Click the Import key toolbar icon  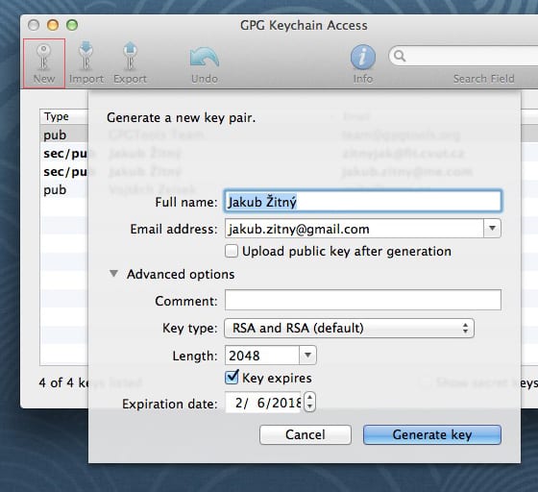click(86, 63)
